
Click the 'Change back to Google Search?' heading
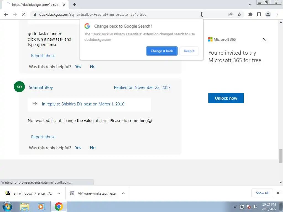(x=123, y=26)
